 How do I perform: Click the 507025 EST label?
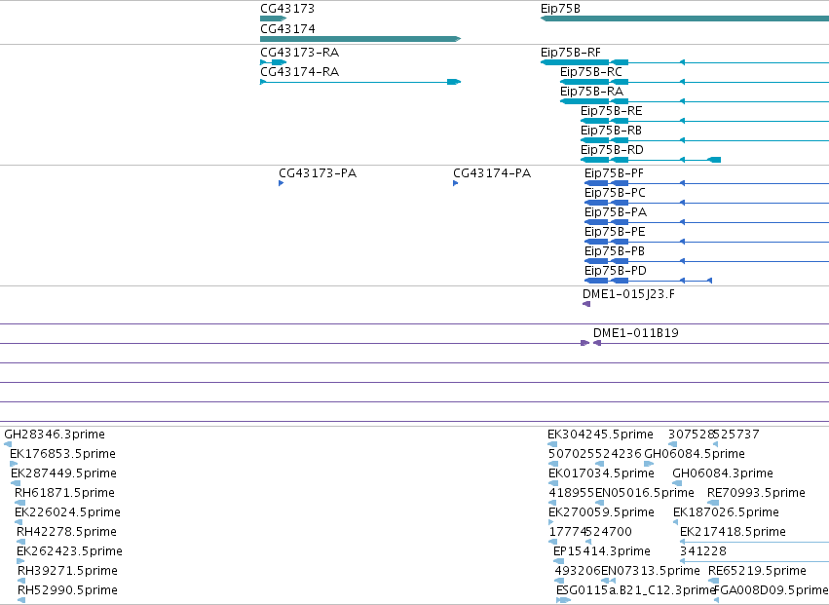click(572, 454)
